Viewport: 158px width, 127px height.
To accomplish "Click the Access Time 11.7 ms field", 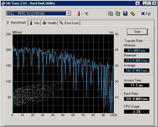I will [x=137, y=85].
